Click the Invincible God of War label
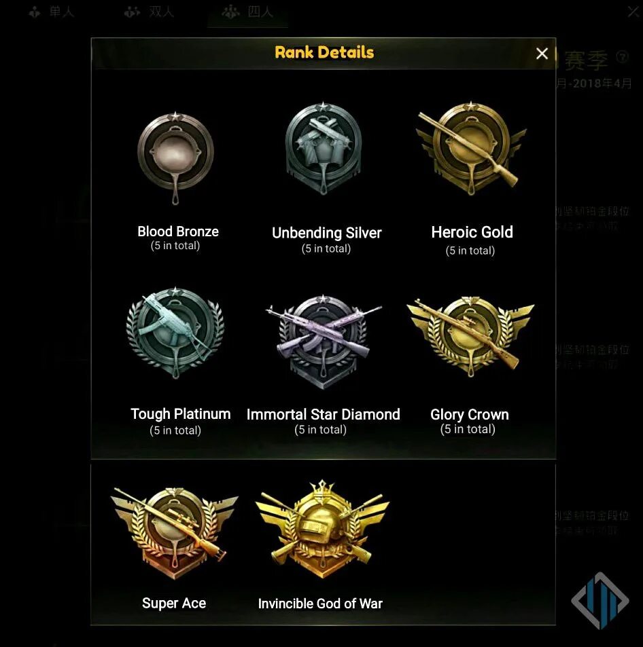This screenshot has width=643, height=647. pos(320,604)
